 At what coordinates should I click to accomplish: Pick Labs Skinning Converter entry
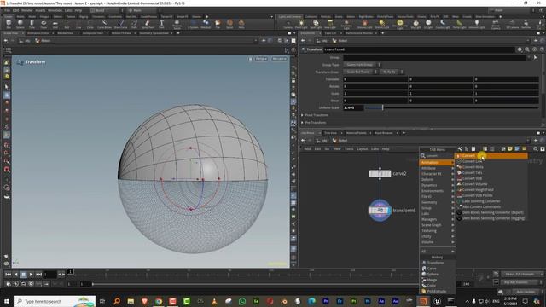click(491, 201)
